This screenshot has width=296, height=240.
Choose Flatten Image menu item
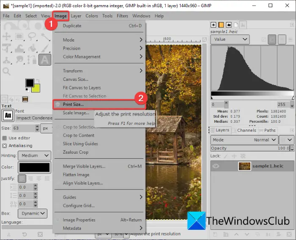tap(99, 175)
